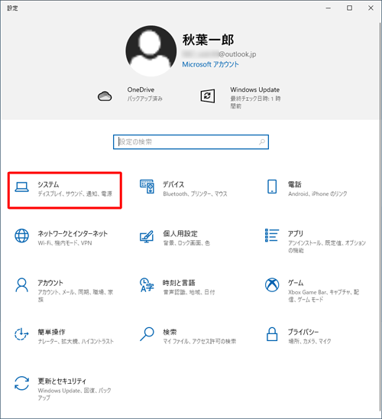Click the 秋葉一郎 user name
Image resolution: width=382 pixels, height=419 pixels.
click(x=209, y=40)
